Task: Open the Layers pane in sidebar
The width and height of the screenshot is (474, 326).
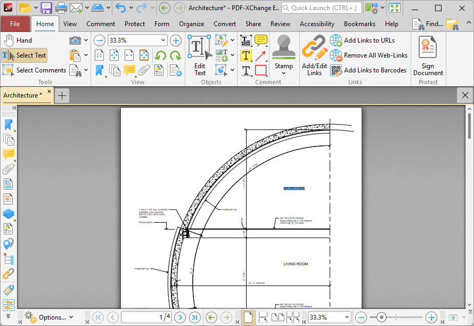Action: coord(9,214)
